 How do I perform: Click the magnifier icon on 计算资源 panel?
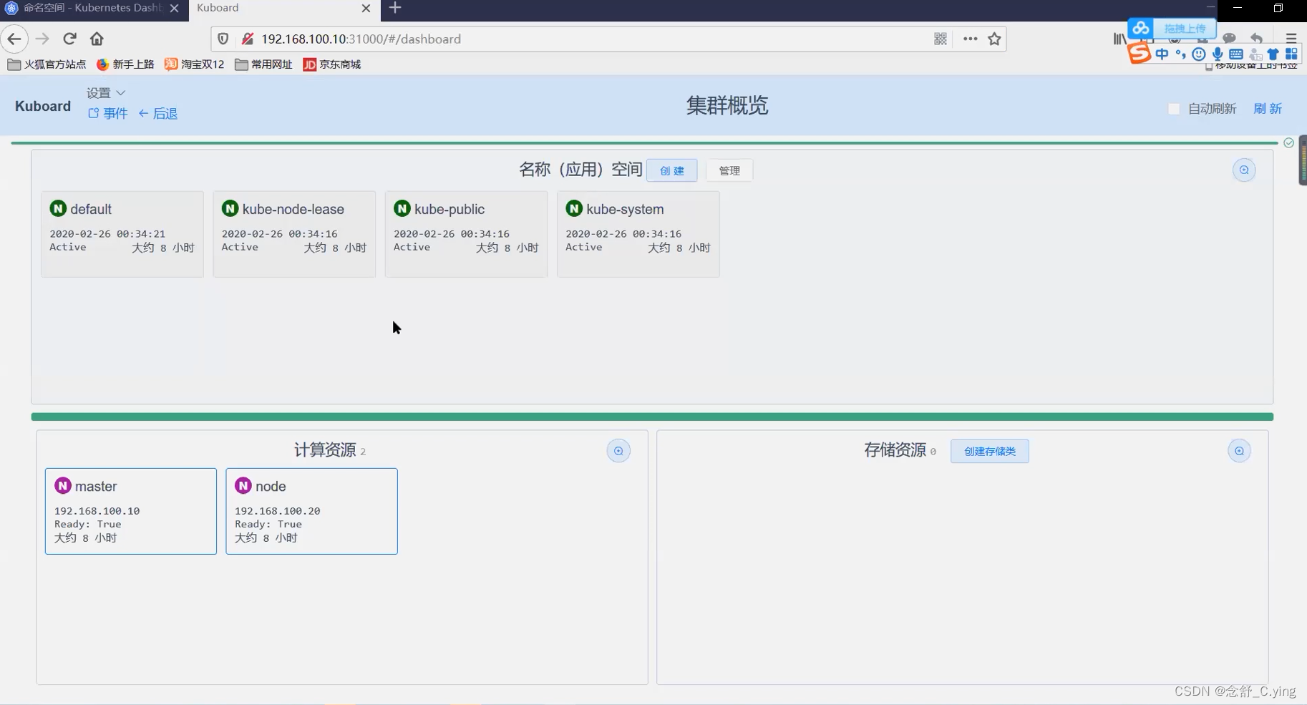coord(618,450)
